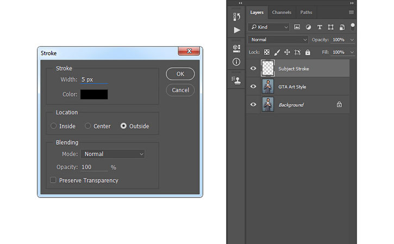Open the Layers panel menu icon

351,12
